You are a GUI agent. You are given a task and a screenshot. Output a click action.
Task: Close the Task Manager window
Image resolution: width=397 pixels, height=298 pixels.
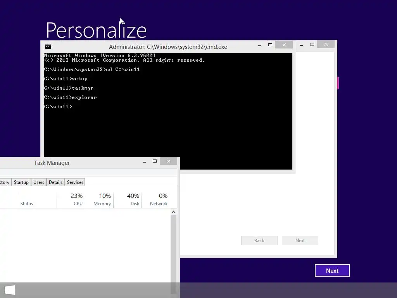click(169, 161)
